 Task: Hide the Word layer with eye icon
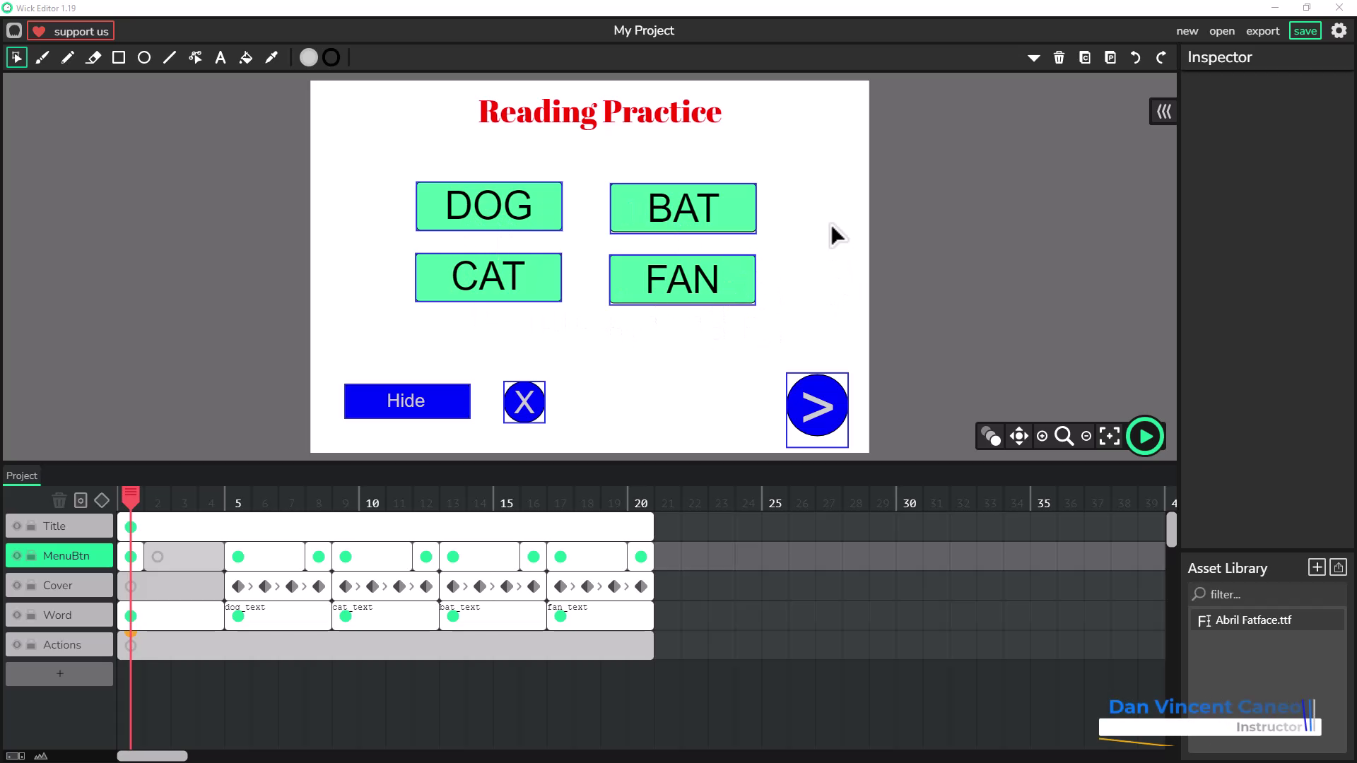pos(17,615)
